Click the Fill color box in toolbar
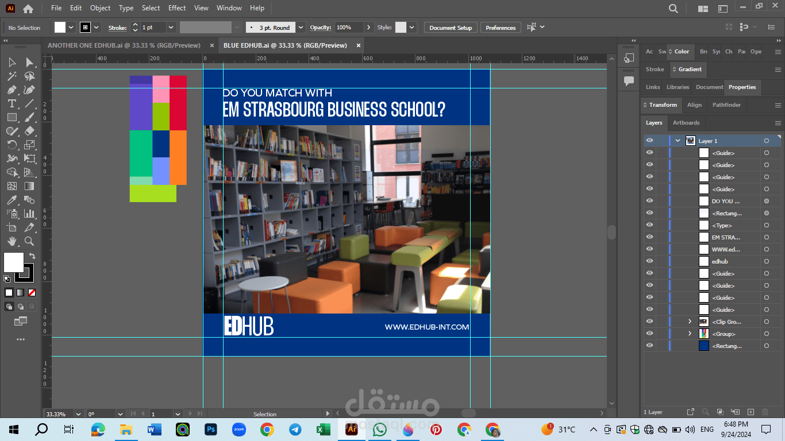Screen dimensions: 785x441 tap(14, 262)
